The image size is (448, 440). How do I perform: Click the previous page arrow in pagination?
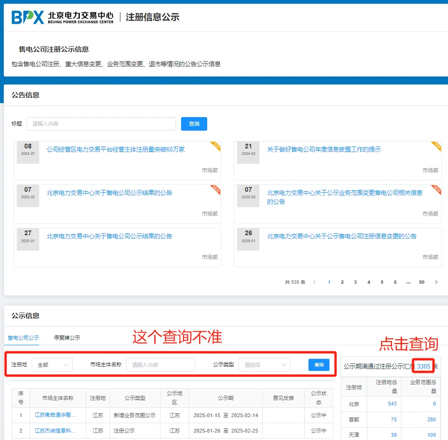315,282
